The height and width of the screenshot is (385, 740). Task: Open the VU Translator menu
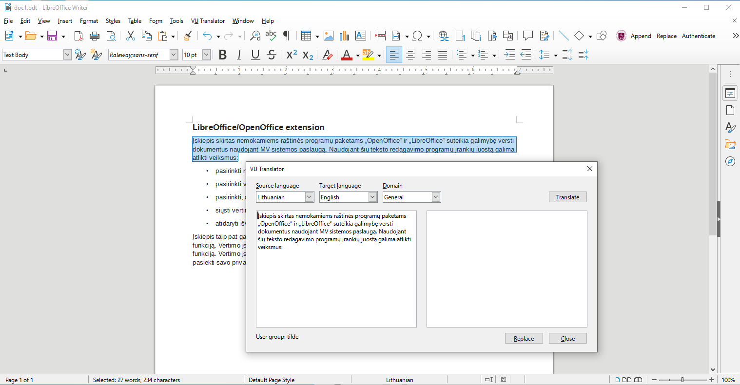208,21
